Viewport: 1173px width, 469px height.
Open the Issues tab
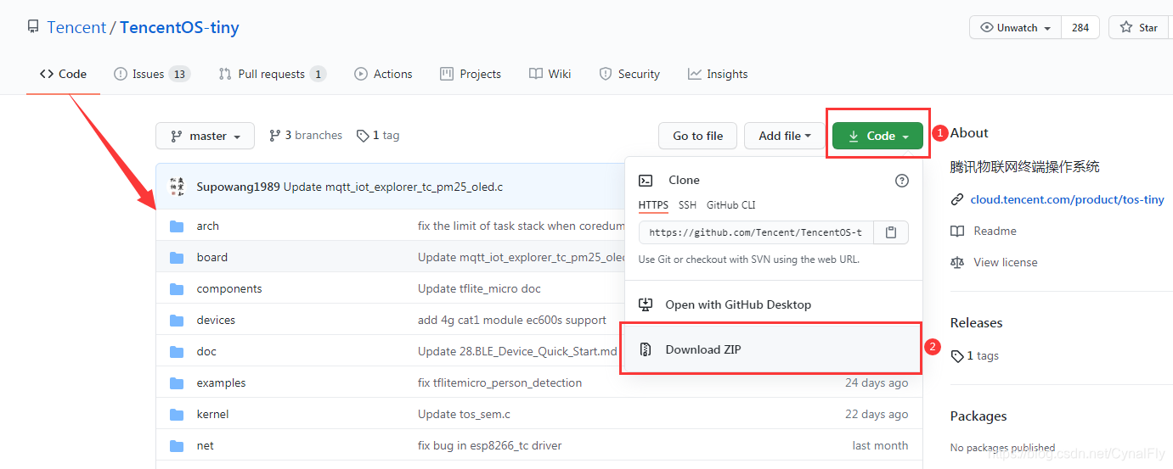152,74
